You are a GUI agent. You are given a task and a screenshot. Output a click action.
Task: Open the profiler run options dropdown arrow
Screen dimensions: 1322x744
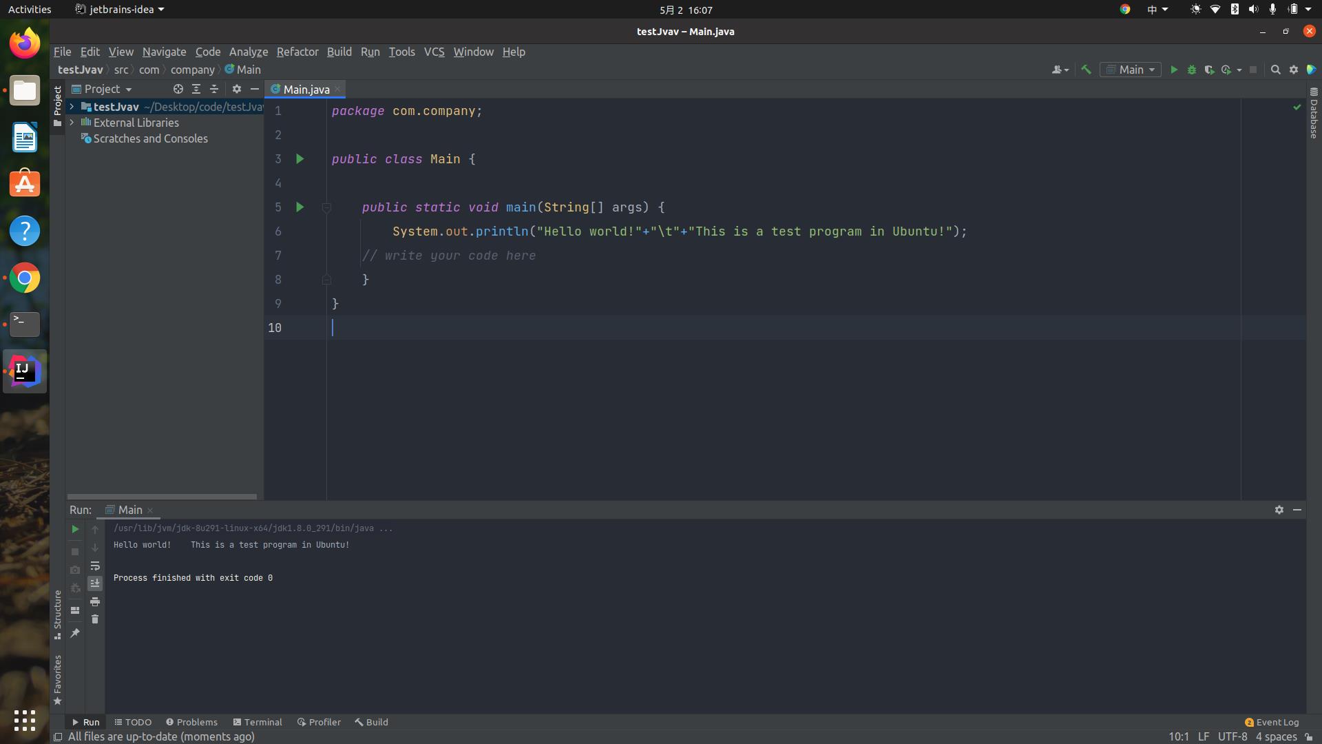pyautogui.click(x=1239, y=70)
